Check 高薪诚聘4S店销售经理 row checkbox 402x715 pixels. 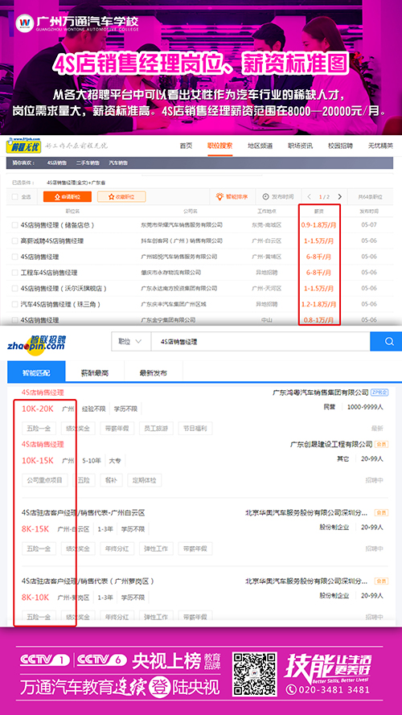[x=15, y=240]
